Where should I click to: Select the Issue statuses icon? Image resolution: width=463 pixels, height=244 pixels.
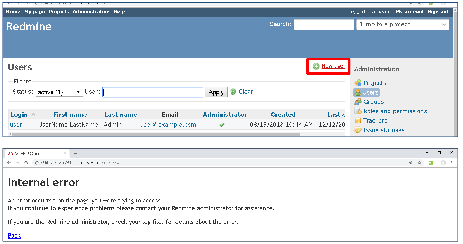[x=358, y=130]
